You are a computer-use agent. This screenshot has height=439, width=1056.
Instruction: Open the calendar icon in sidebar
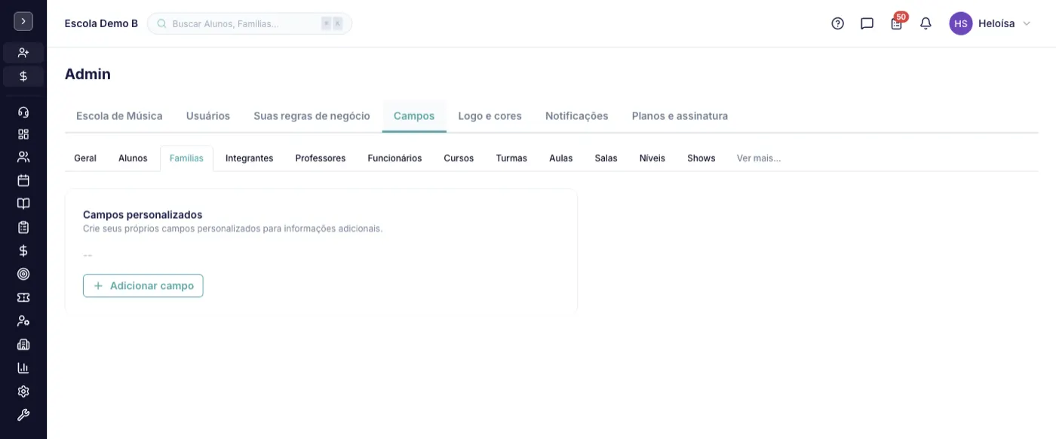[23, 180]
